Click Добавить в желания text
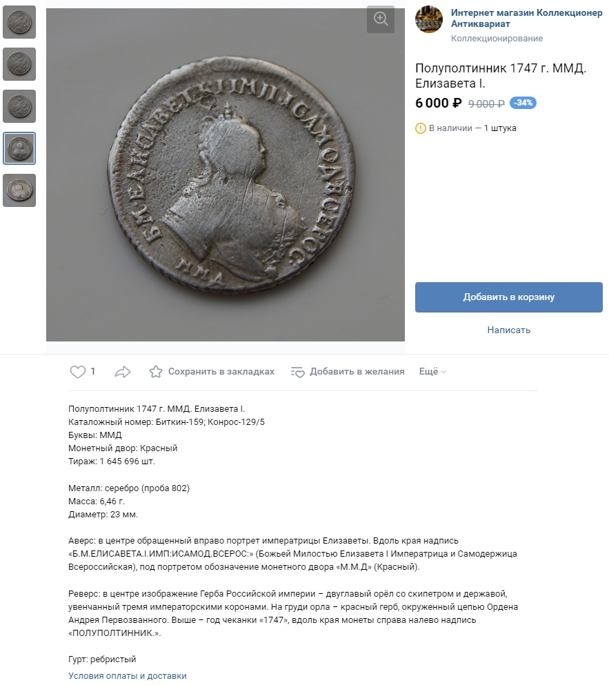 [357, 372]
